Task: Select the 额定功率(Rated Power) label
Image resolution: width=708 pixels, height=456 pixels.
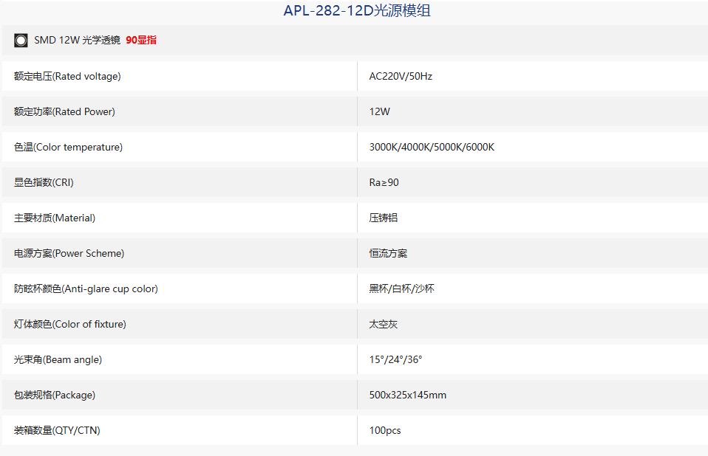Action: coord(64,111)
